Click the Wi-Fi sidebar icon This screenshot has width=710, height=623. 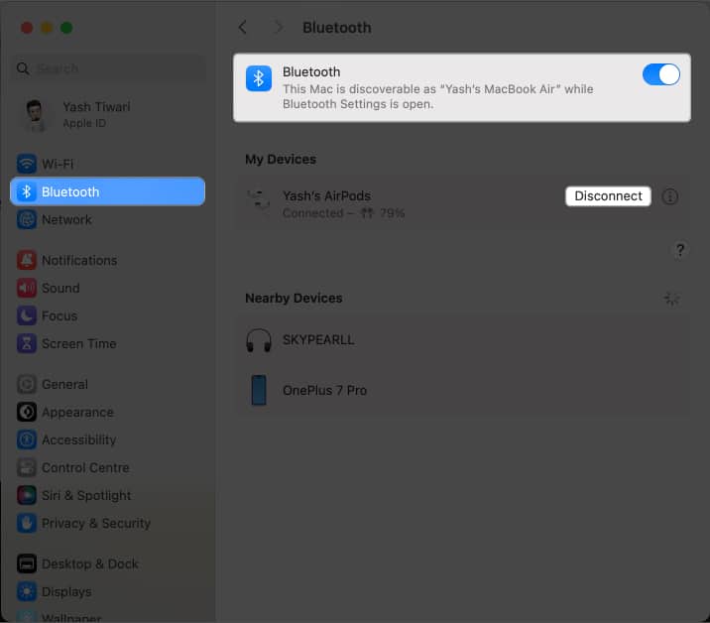pyautogui.click(x=27, y=164)
